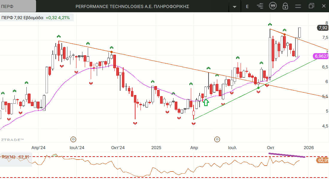Click the dividend 'D' marker near Ιουλ'24
The width and height of the screenshot is (329, 179).
[x=73, y=139]
